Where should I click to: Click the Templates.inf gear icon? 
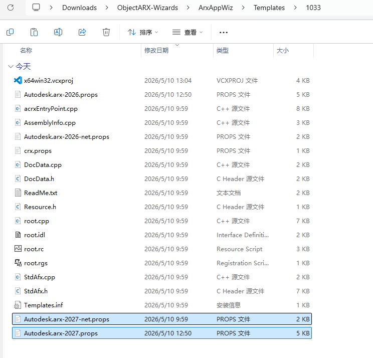[18, 305]
